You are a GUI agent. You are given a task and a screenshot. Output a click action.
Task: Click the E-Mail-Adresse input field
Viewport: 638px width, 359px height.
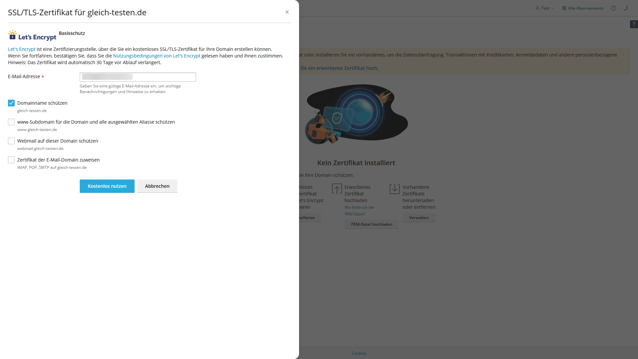pos(137,77)
